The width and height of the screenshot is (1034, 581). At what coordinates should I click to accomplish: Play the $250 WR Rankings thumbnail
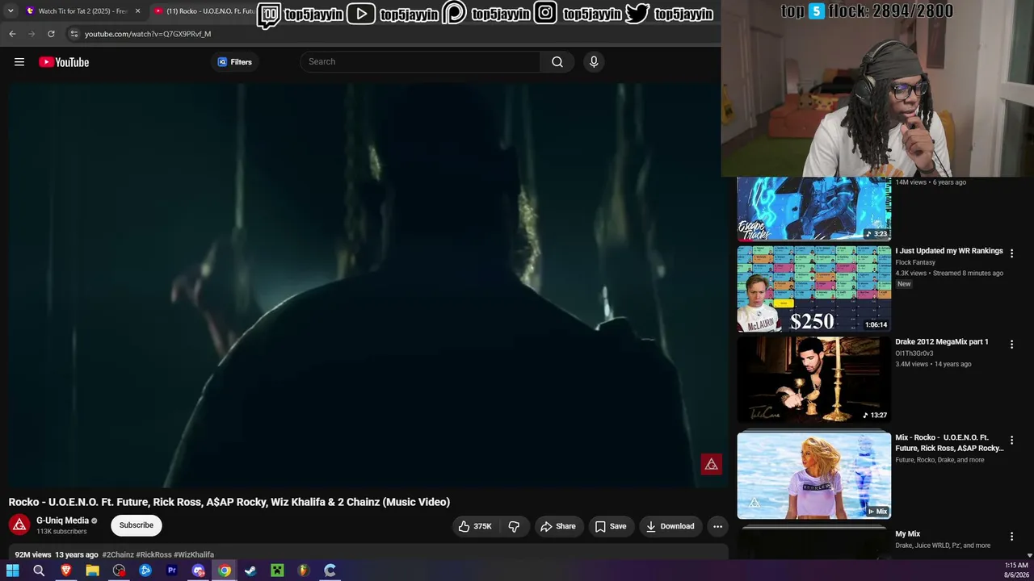[x=813, y=289]
